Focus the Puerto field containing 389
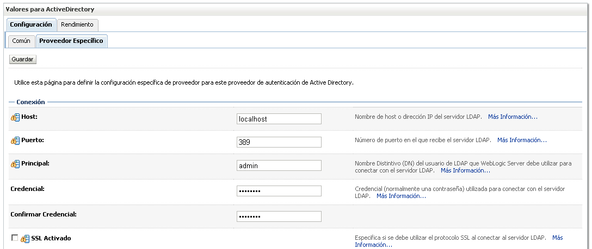 pyautogui.click(x=279, y=142)
